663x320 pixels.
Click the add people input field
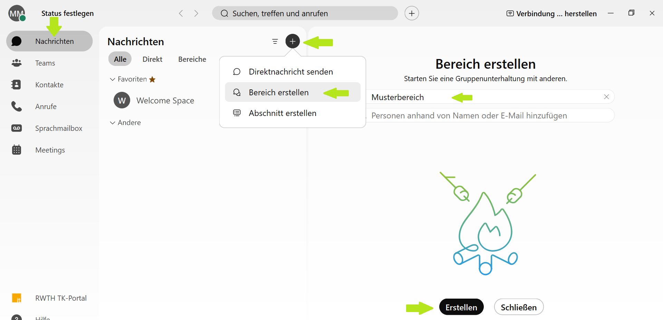click(483, 116)
